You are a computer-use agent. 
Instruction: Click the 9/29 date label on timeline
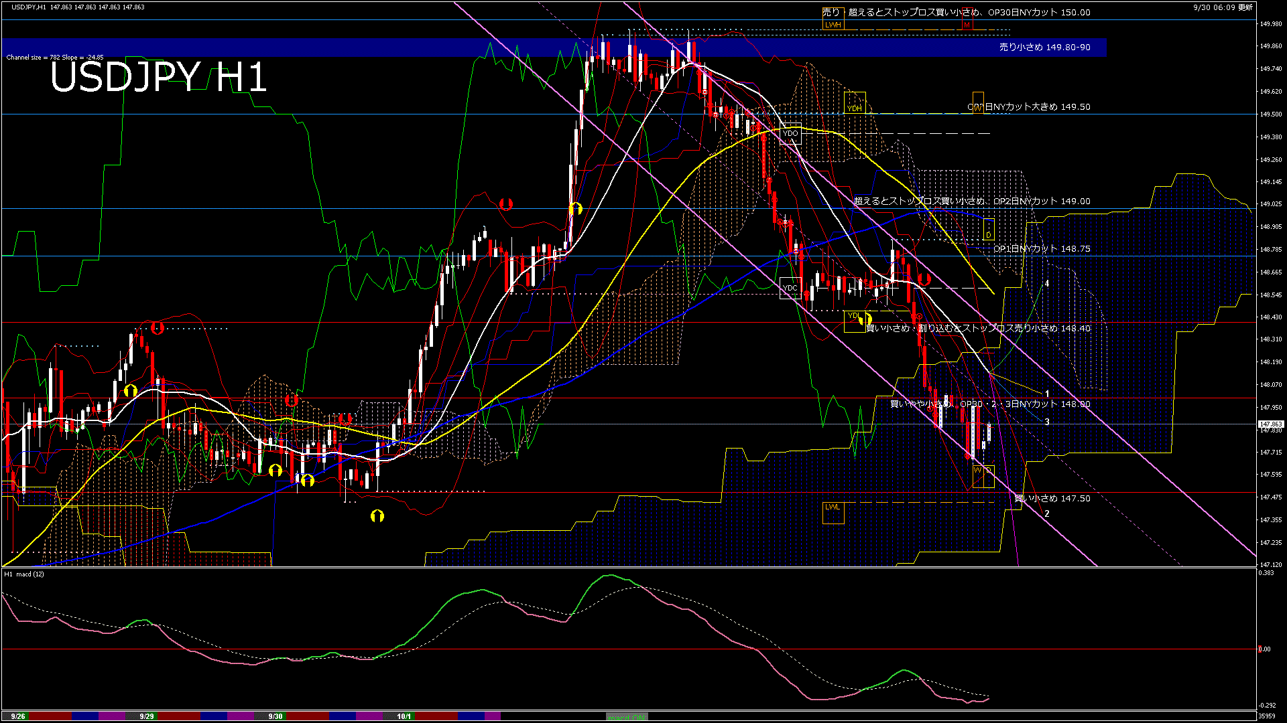point(147,716)
